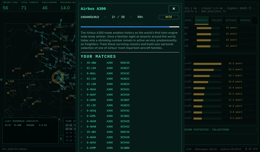Select match row EI-LDC
260x152 pixels.
(x=130, y=105)
